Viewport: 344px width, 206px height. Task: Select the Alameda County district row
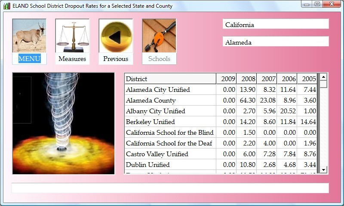[170, 100]
